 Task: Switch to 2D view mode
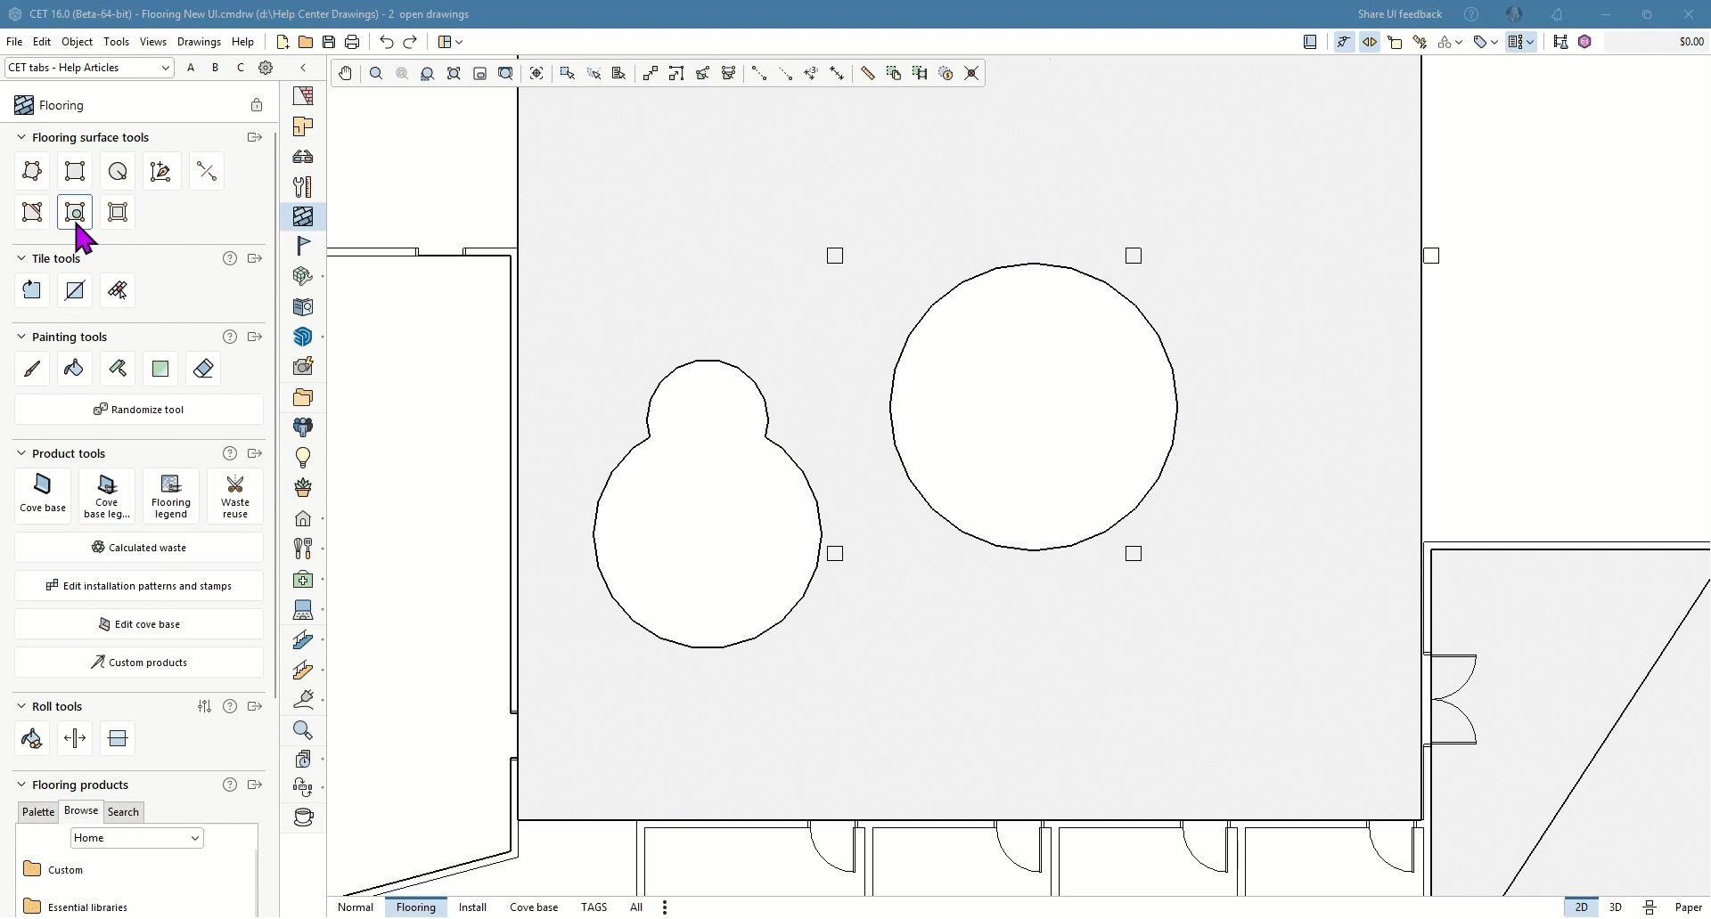pyautogui.click(x=1582, y=907)
